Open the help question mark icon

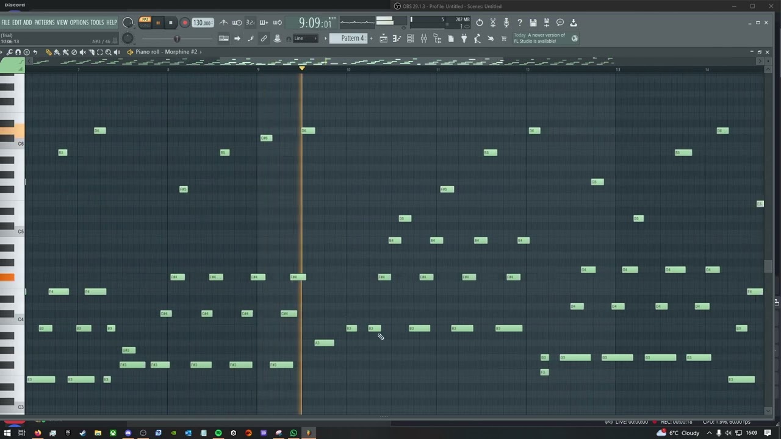point(520,23)
